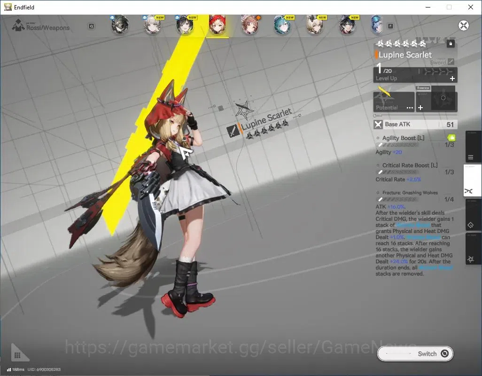The width and height of the screenshot is (482, 376).
Task: Open the Level Up panel
Action: (x=415, y=75)
